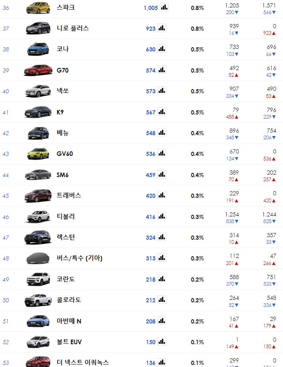Click the sales figure 923
This screenshot has height=367, width=283.
[151, 29]
